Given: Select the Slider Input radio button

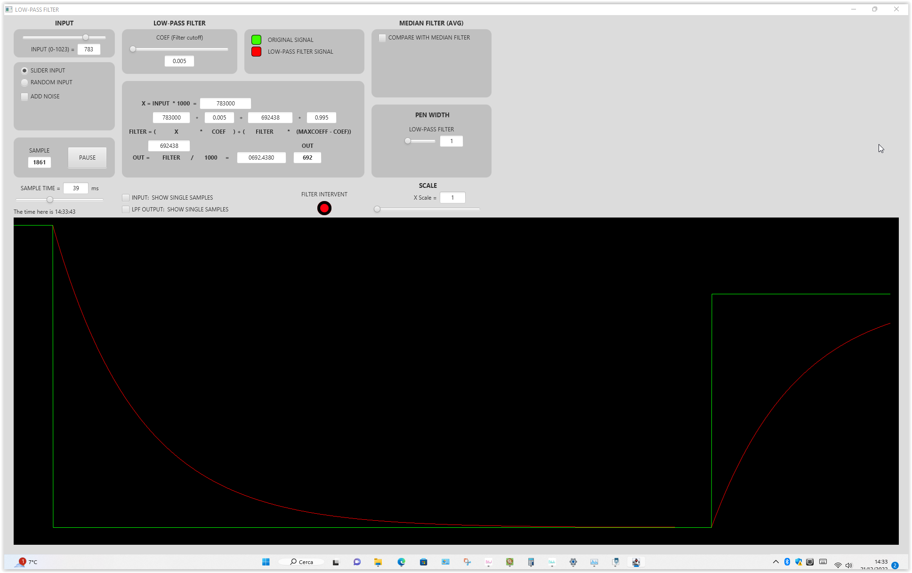Looking at the screenshot, I should [24, 71].
